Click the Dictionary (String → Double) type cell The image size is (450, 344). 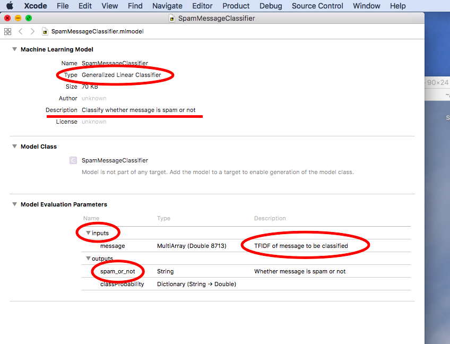tap(196, 284)
